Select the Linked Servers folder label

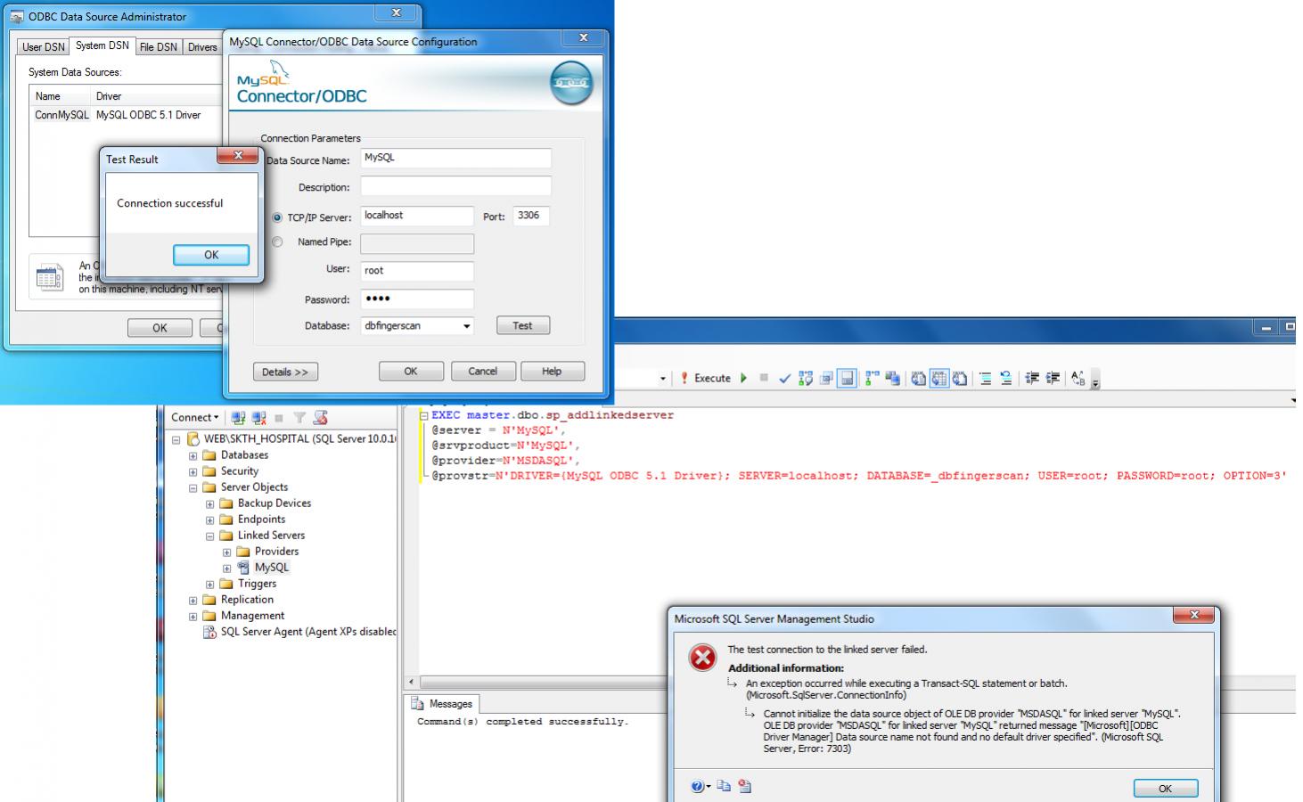(271, 536)
